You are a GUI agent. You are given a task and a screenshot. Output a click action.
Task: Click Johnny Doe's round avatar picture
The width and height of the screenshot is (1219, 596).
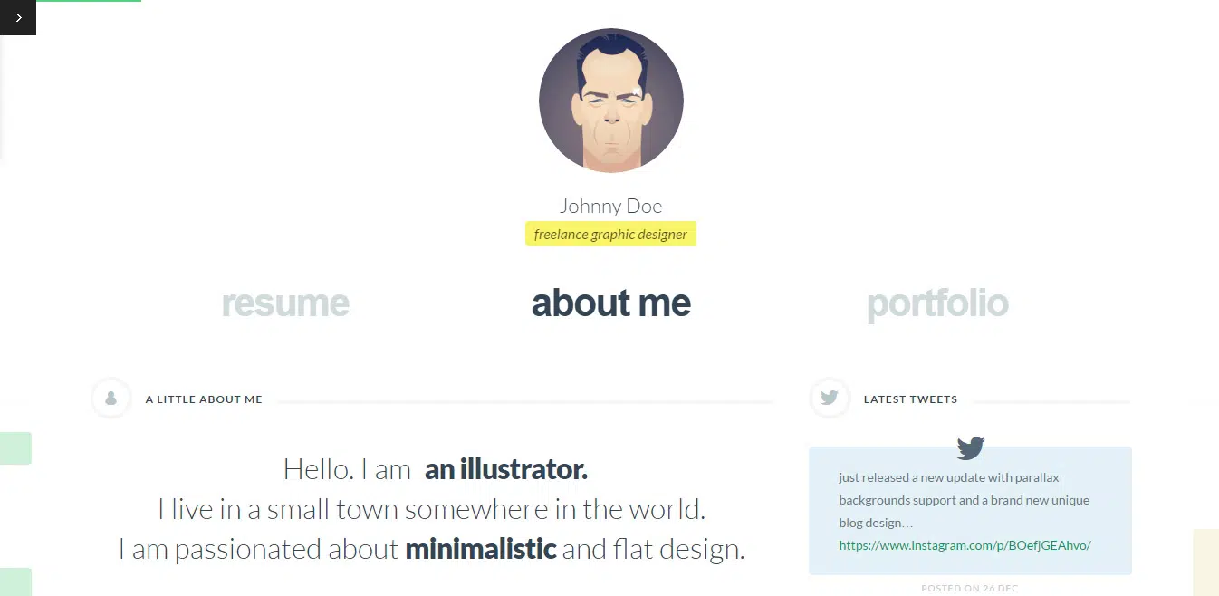611,101
